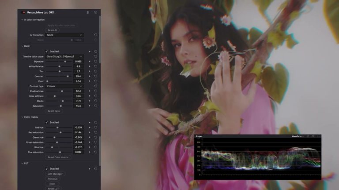Image resolution: width=339 pixels, height=190 pixels.
Task: Open the LUT Manager
Action: click(55, 174)
